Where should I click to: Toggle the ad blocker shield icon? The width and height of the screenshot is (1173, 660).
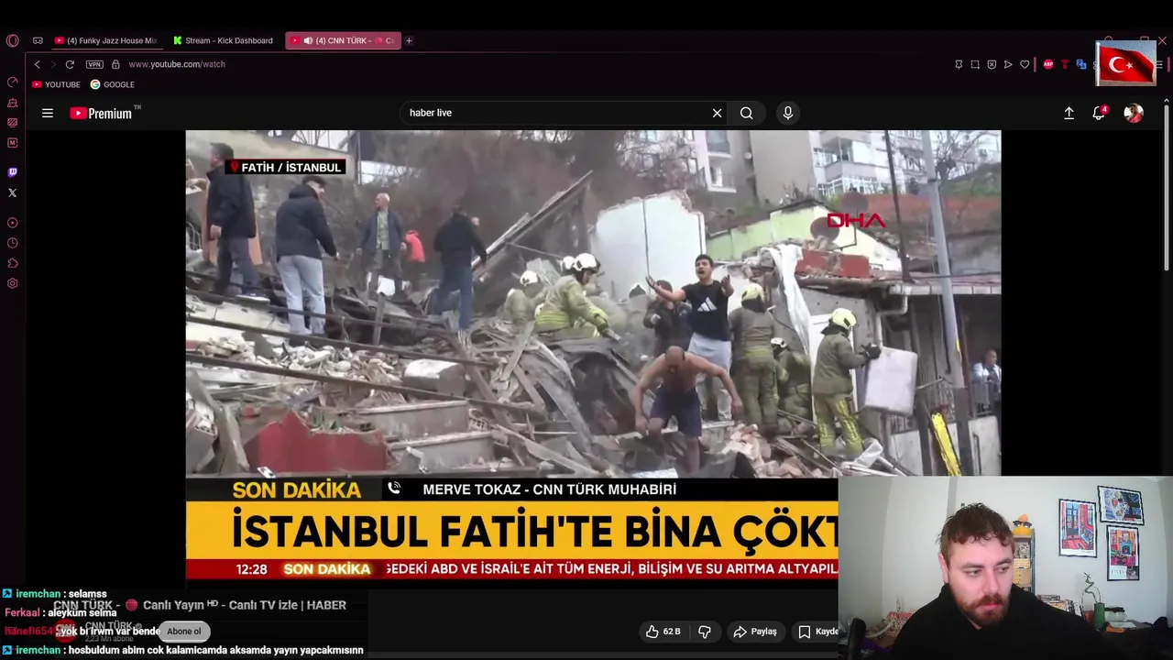(992, 64)
